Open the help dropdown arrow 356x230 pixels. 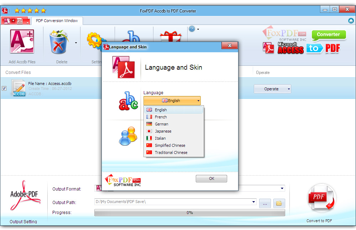coord(198,29)
